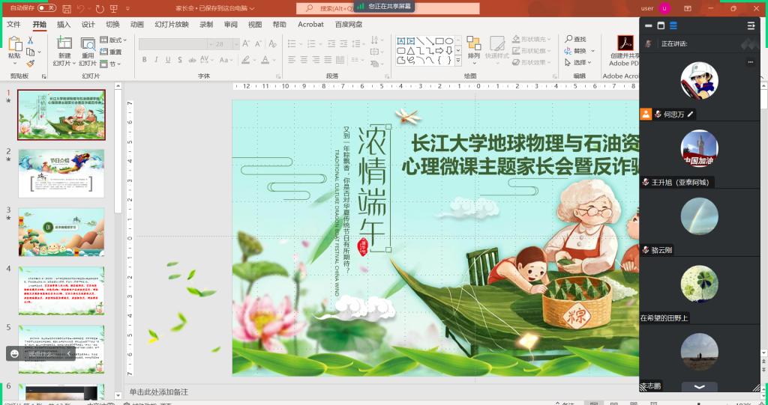Screen dimensions: 768x405
Task: Click the Ribbon Display Options icon
Action: 688,8
